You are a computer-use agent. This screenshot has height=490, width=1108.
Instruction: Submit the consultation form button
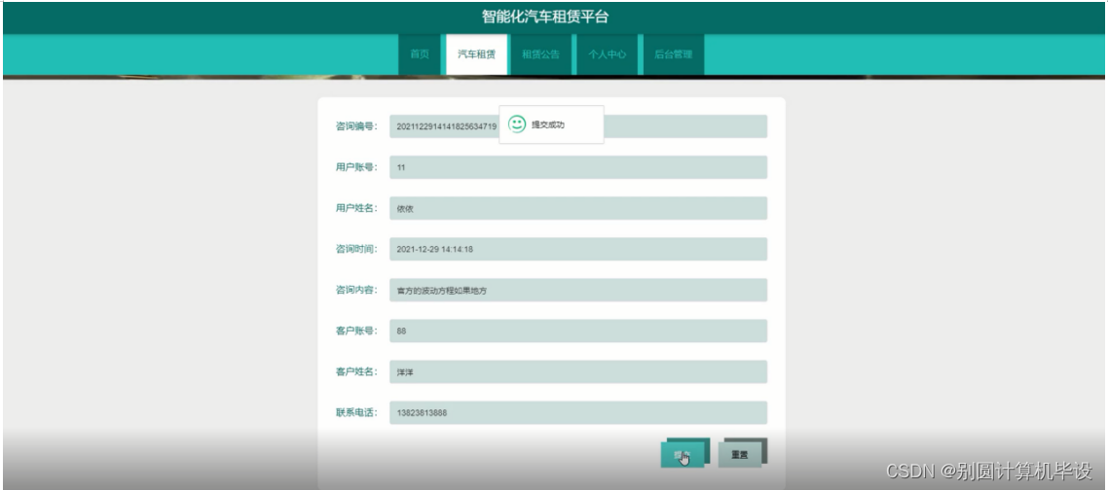pos(683,455)
